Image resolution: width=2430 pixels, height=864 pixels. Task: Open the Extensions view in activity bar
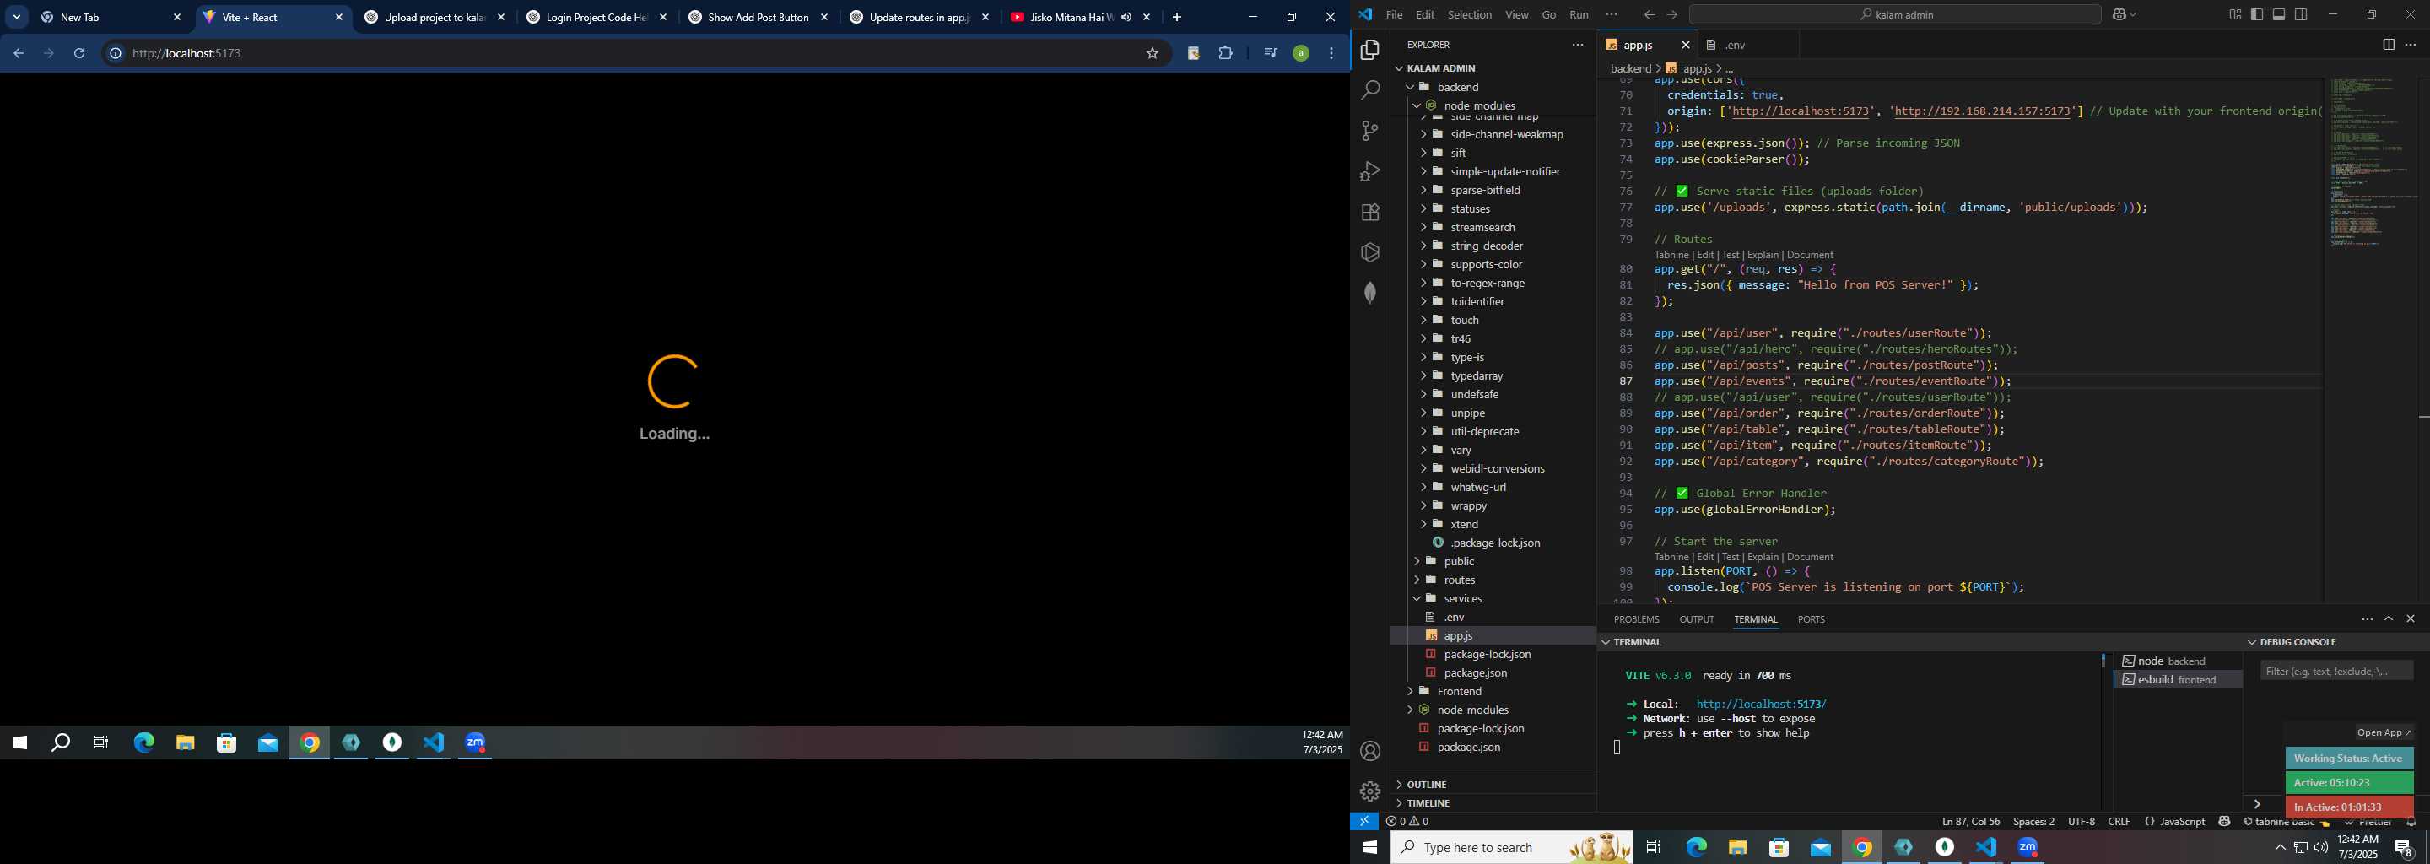coord(1369,213)
